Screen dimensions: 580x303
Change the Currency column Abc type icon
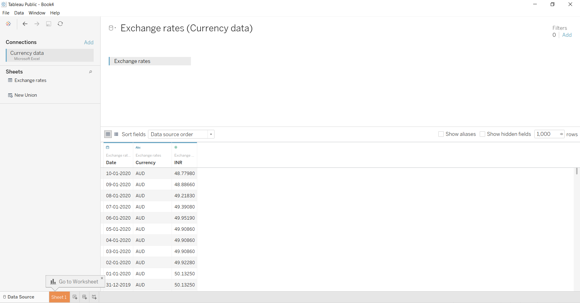(138, 148)
